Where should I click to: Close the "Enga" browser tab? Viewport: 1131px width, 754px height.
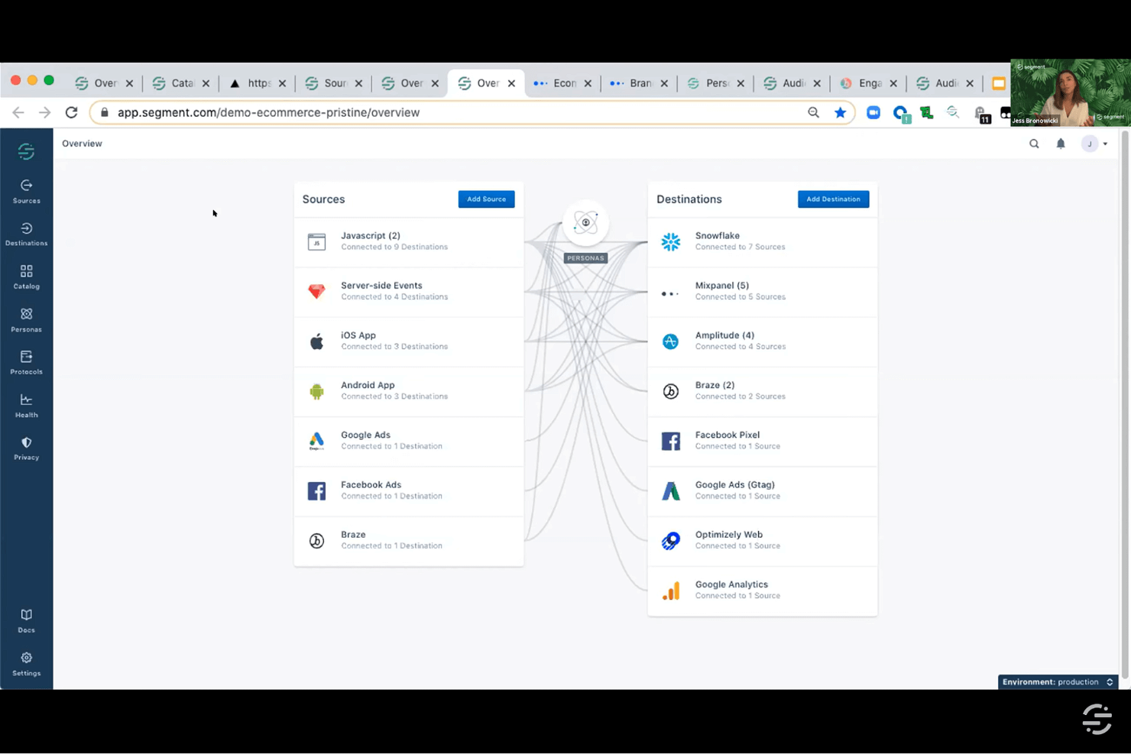click(x=893, y=83)
